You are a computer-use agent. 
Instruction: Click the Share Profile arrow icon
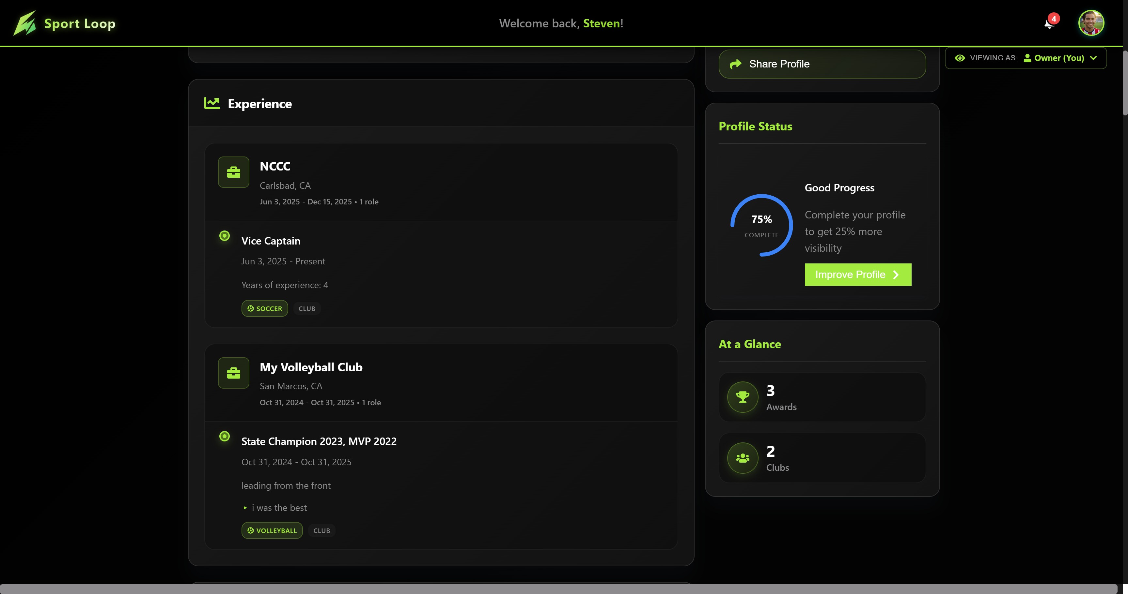tap(736, 64)
